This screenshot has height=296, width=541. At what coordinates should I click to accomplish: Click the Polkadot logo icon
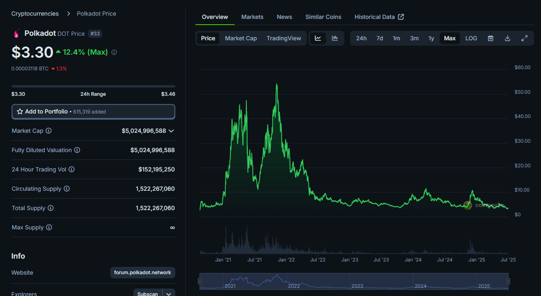pyautogui.click(x=16, y=34)
